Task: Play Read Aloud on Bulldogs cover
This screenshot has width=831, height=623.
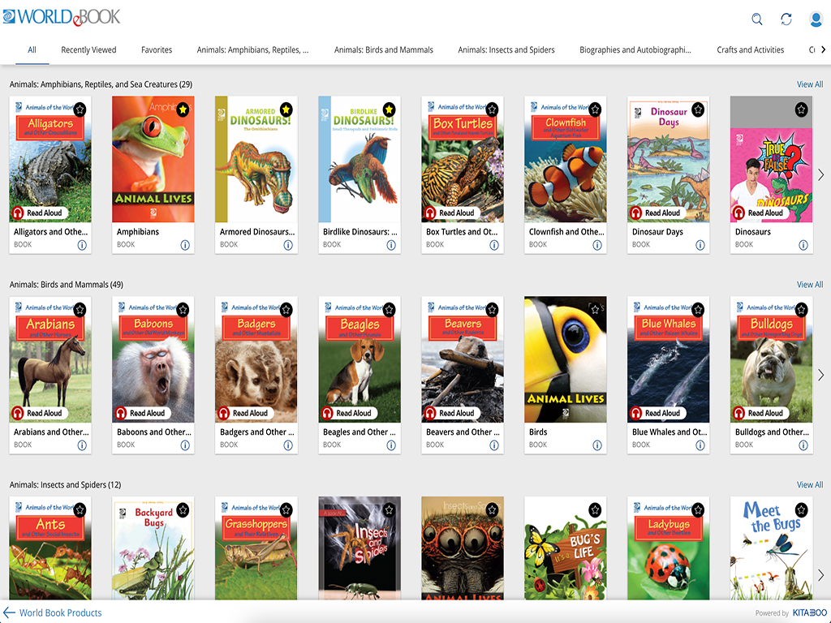Action: tap(760, 413)
